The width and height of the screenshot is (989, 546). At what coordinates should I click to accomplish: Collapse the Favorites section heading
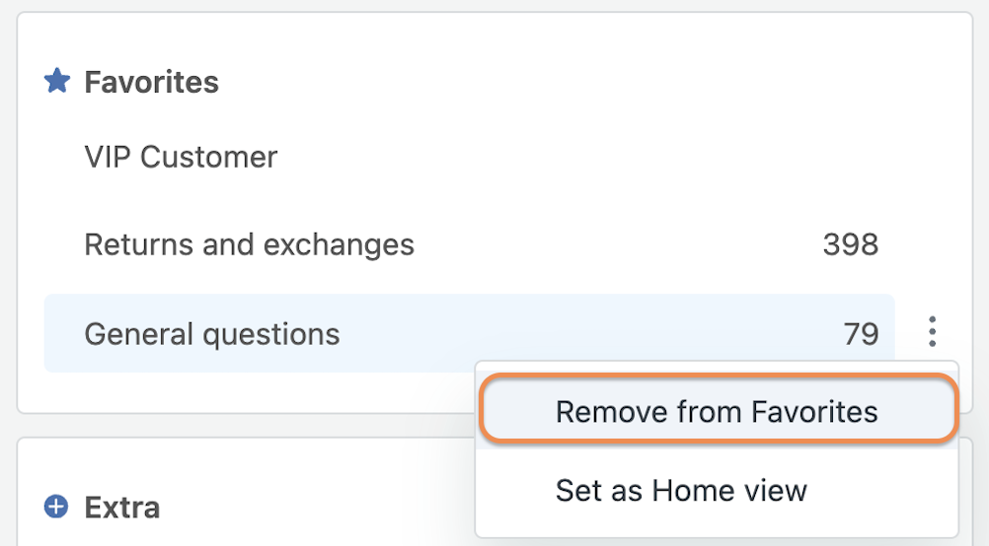pyautogui.click(x=151, y=82)
